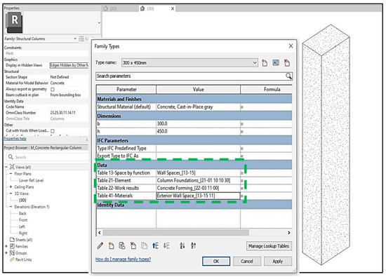
Task: Close the active {3D} view tab
Action: point(173,8)
